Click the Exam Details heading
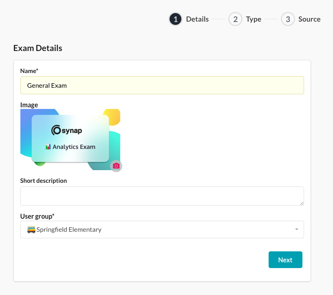Screen dimensions: 333x295 (x=38, y=48)
